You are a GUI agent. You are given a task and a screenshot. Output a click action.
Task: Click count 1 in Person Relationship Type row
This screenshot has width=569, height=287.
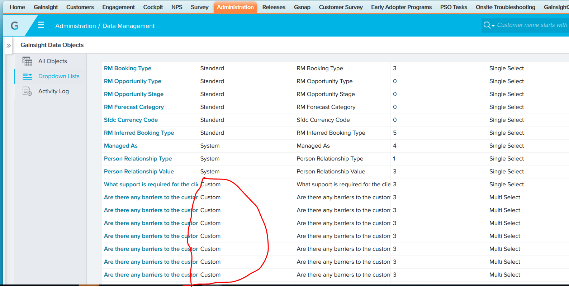point(394,159)
